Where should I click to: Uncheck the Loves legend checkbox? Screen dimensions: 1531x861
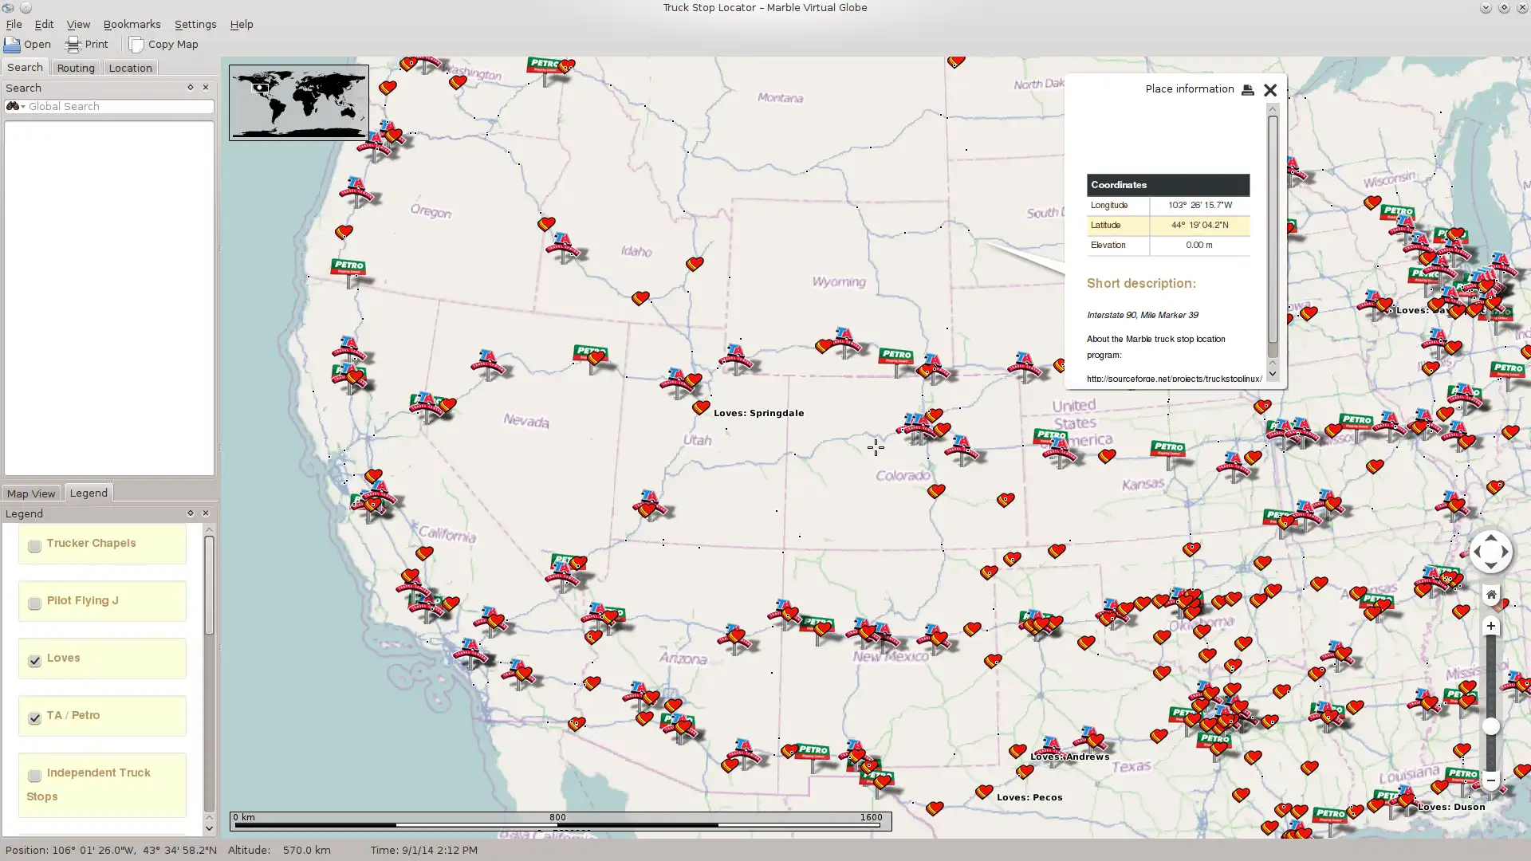[x=34, y=661]
